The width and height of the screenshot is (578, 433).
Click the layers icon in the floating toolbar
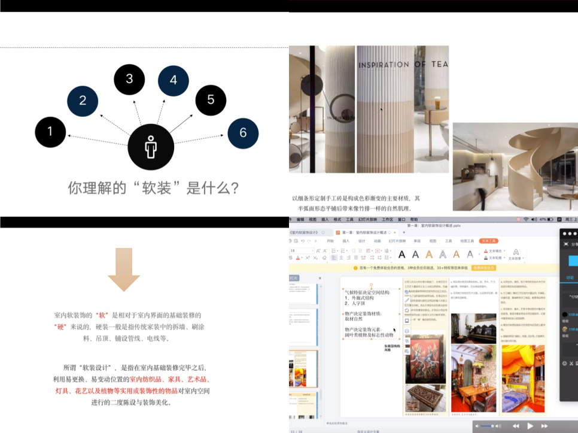tap(407, 331)
